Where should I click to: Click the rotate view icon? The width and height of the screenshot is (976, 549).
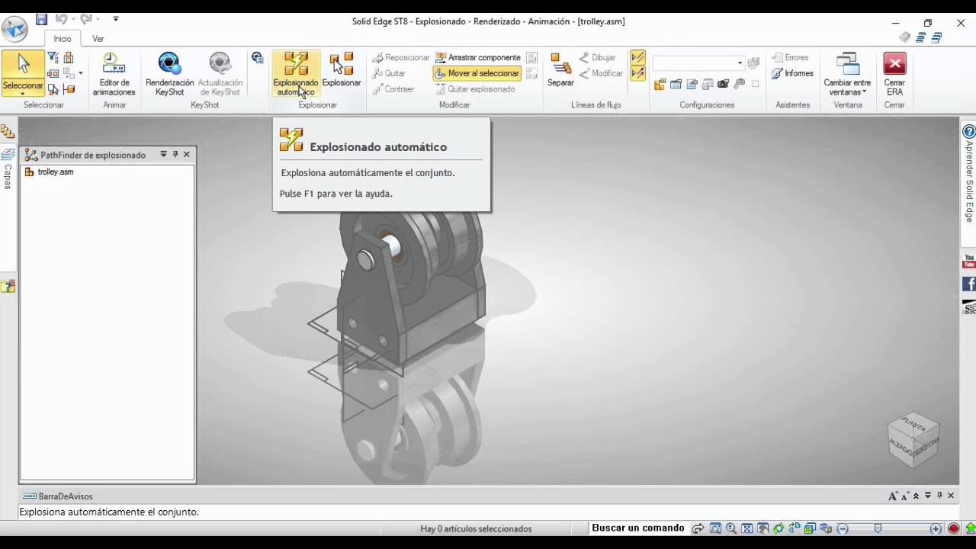pyautogui.click(x=779, y=528)
